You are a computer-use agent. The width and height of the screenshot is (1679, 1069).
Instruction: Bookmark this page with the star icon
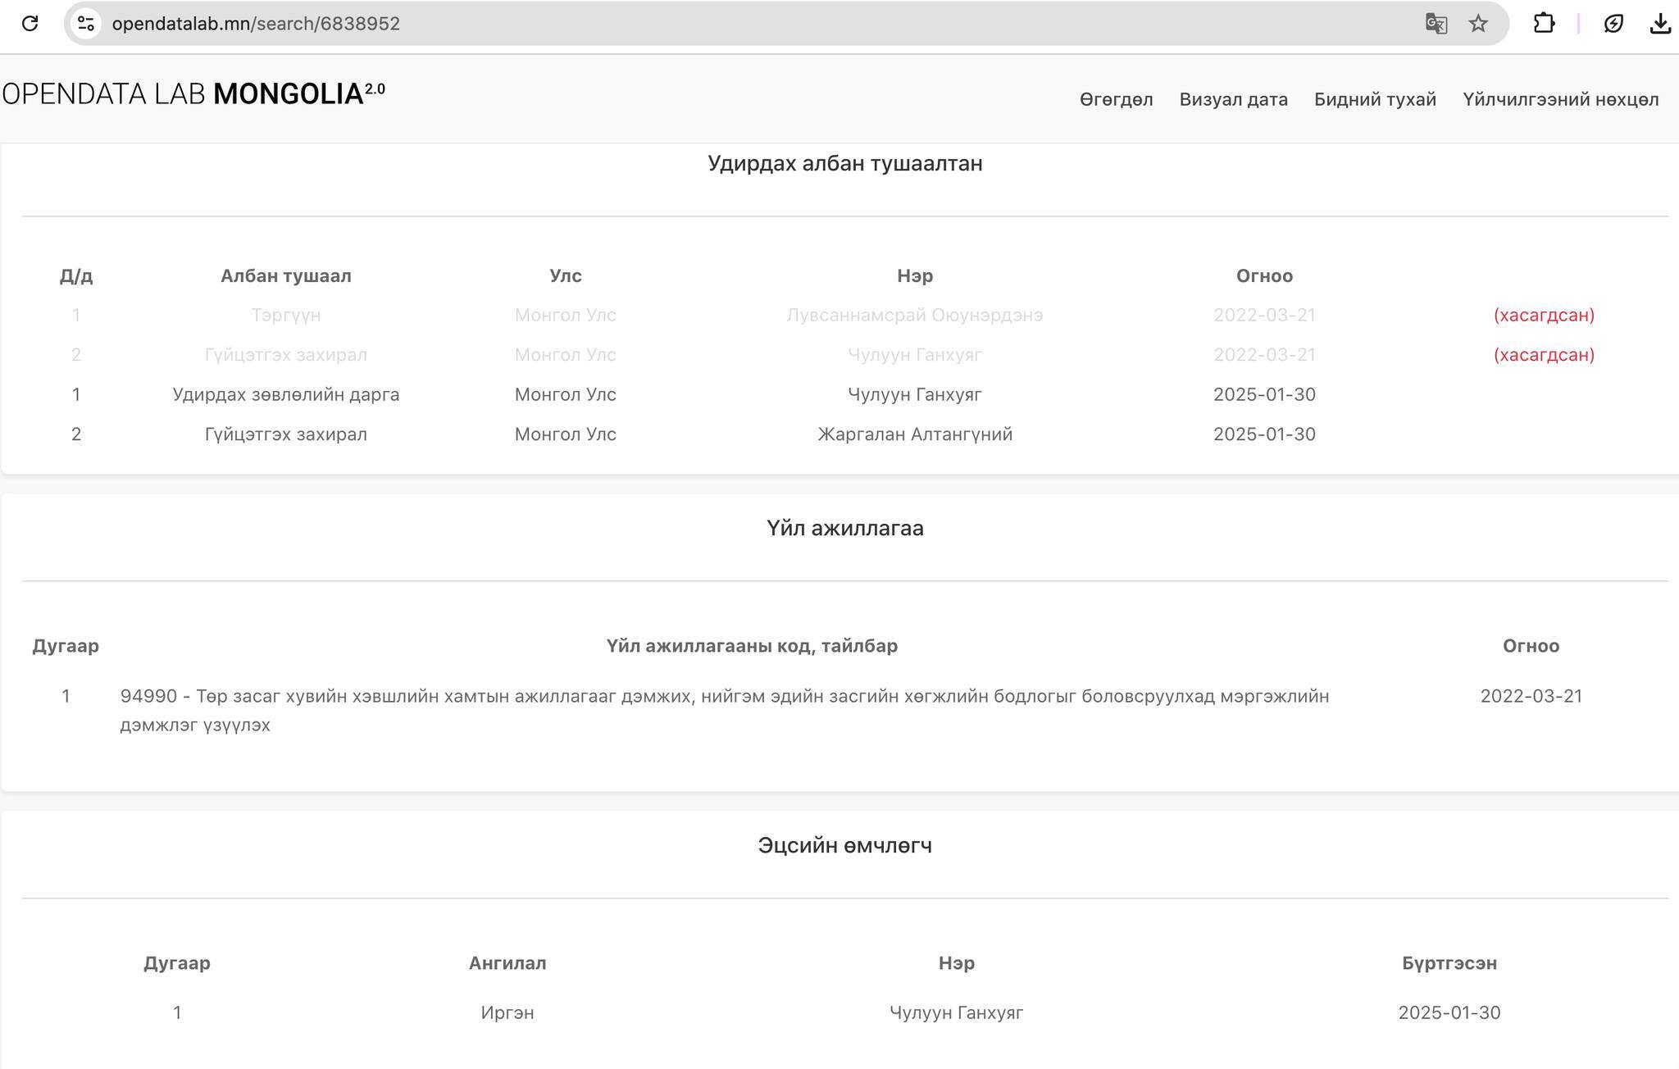[1478, 23]
